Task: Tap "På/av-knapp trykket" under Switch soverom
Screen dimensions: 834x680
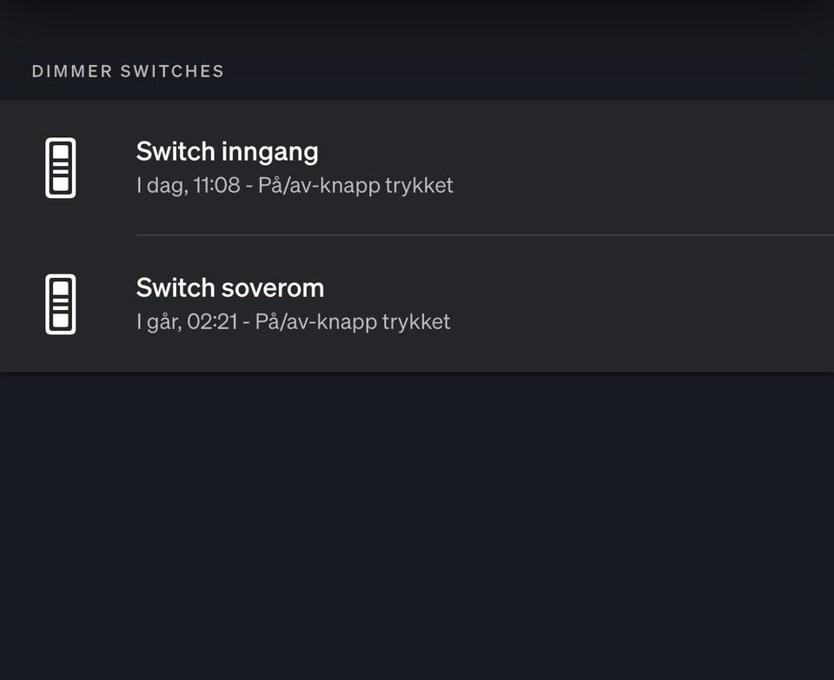Action: pos(353,322)
